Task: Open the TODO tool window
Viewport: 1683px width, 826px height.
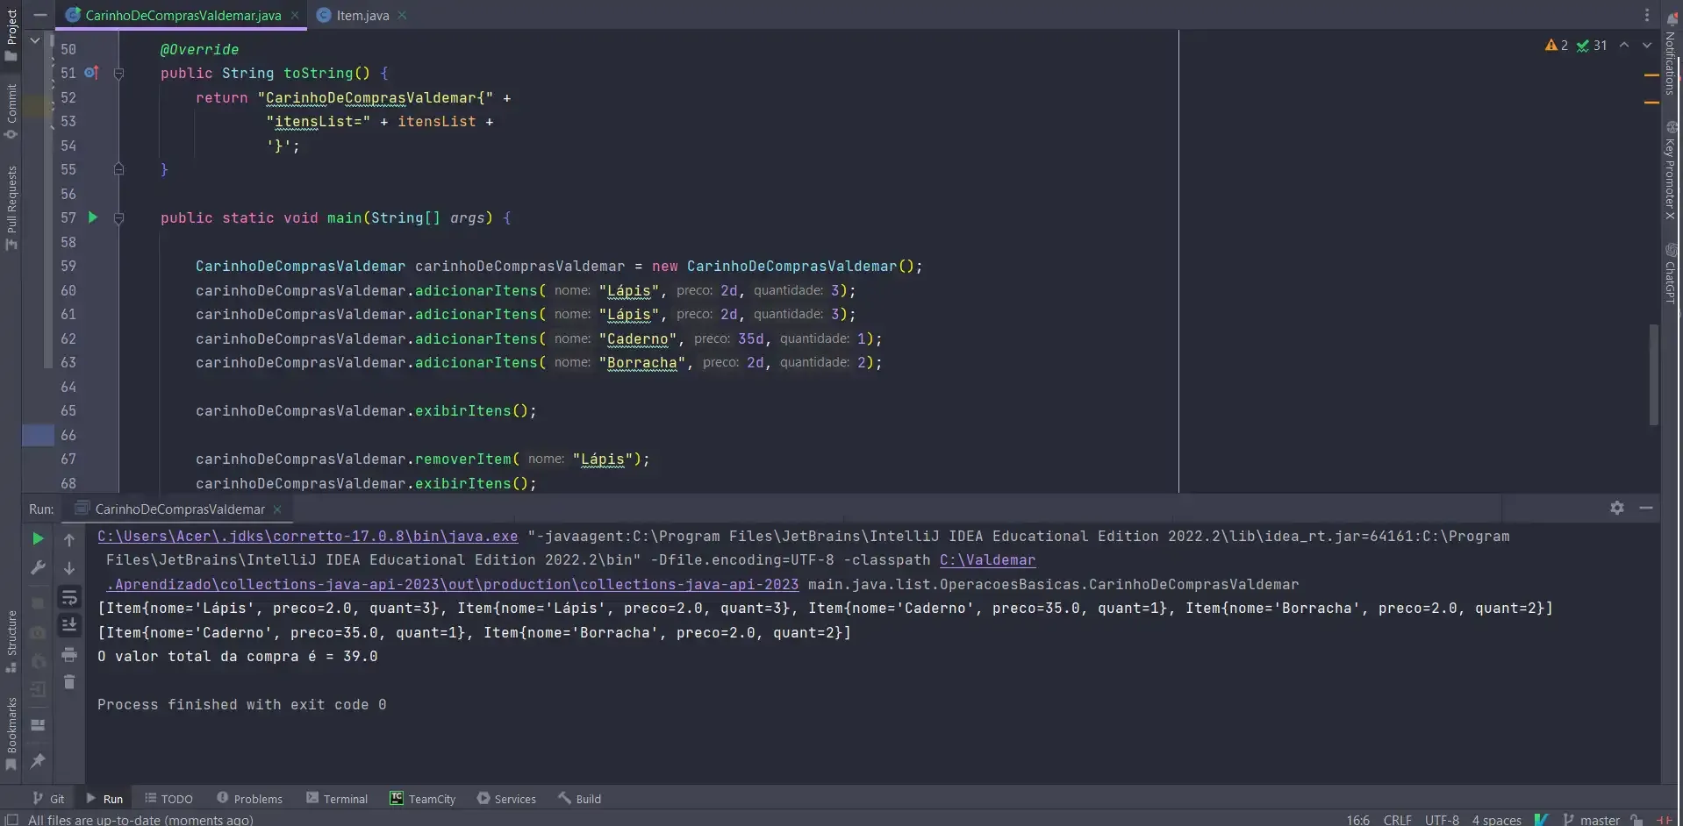Action: (x=168, y=798)
